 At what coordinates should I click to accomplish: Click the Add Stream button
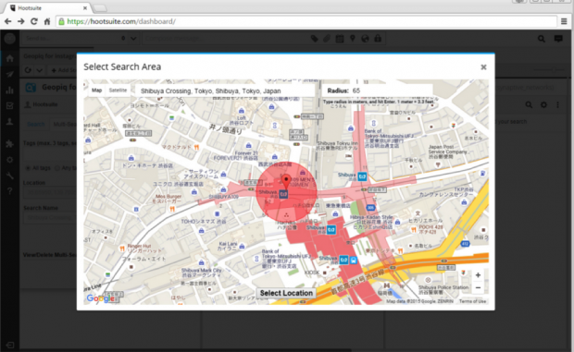coord(63,70)
